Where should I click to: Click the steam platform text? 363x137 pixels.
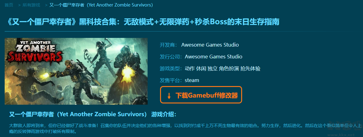192,80
